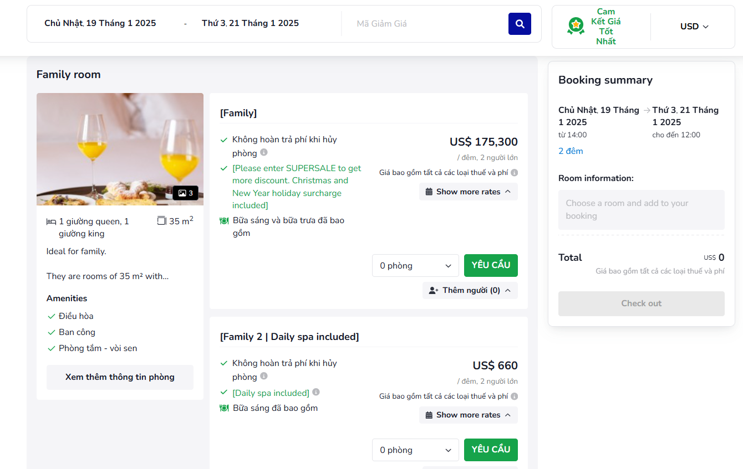Click info icon beside Family 2 non-refundable policy

[x=264, y=376]
